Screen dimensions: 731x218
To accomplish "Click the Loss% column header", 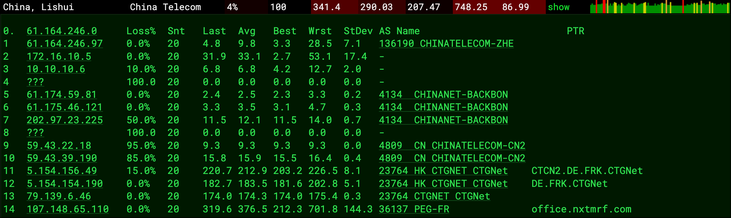I will (x=141, y=31).
